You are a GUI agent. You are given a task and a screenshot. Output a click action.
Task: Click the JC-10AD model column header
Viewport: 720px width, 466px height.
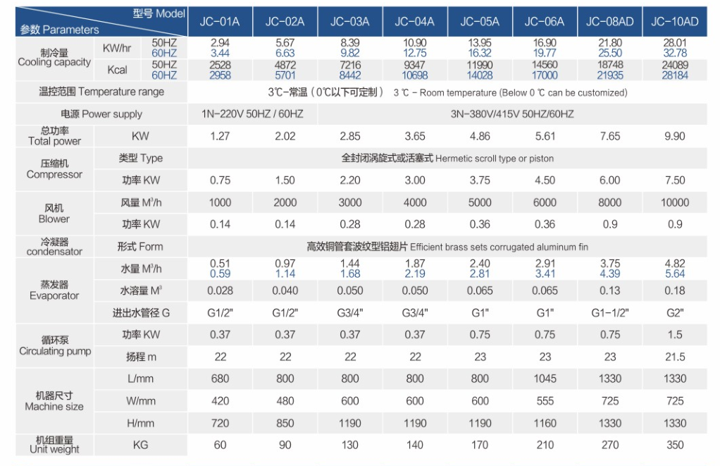674,22
